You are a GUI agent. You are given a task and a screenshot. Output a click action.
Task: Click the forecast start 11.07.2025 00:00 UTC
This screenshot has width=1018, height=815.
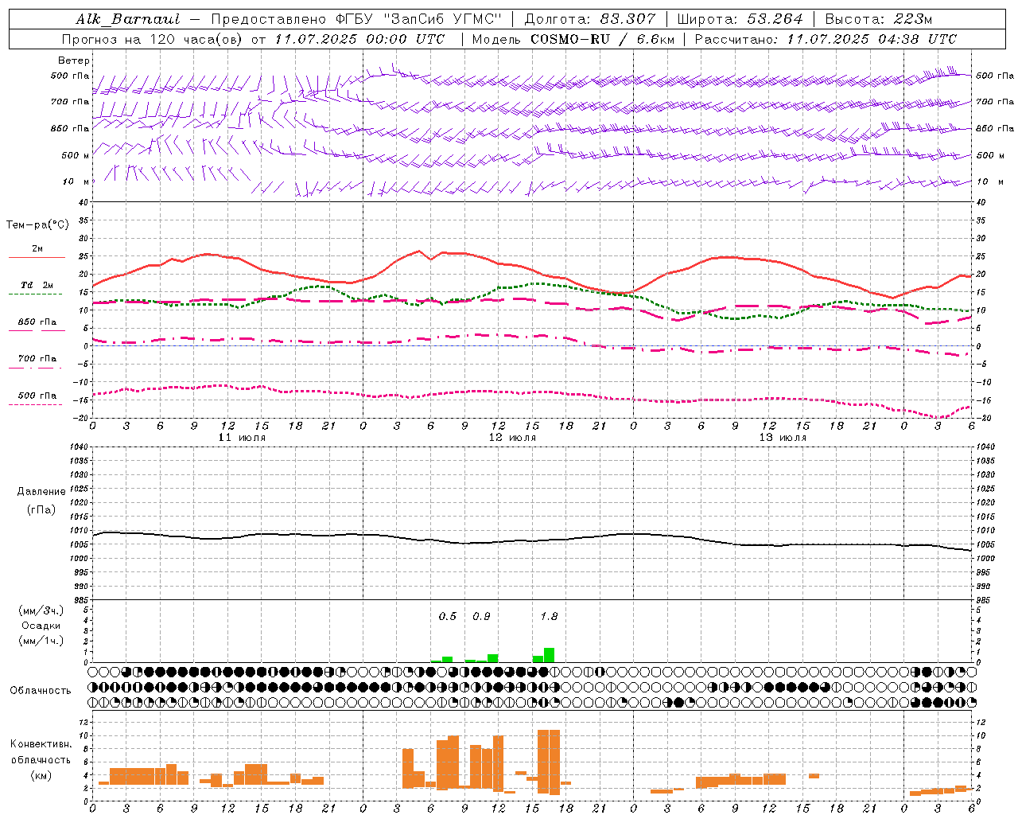pos(359,39)
